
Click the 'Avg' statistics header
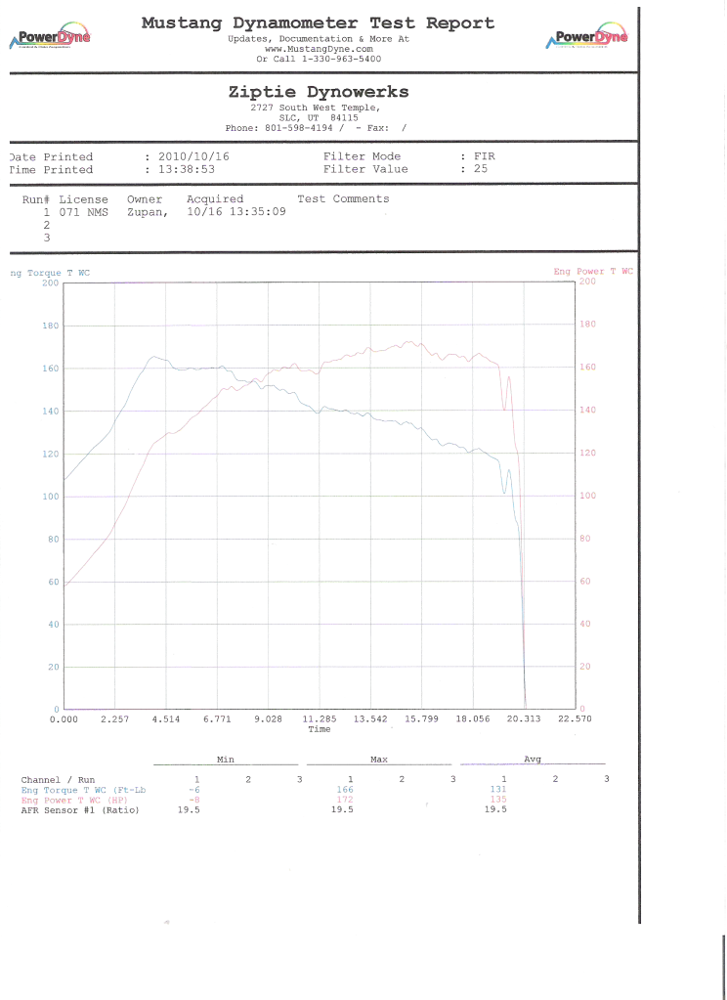pos(533,759)
